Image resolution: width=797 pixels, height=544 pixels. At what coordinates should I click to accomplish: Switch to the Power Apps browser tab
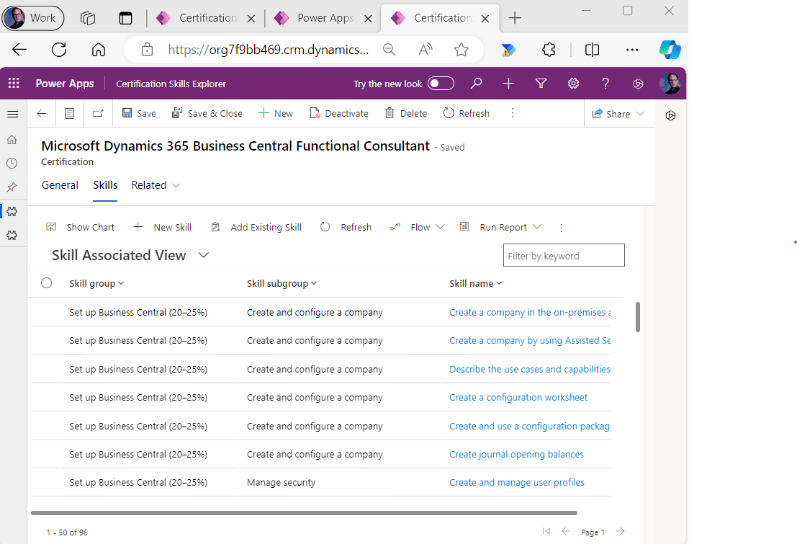323,18
